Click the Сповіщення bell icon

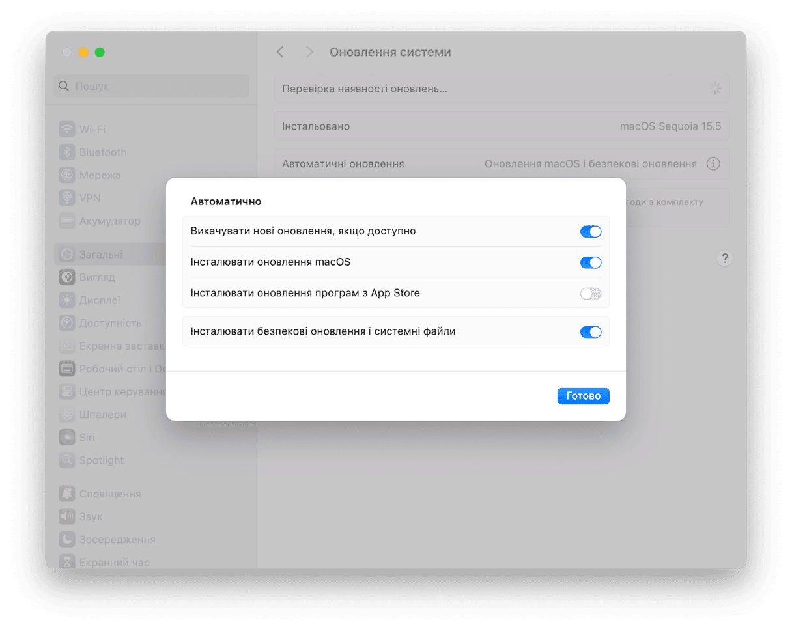[67, 494]
